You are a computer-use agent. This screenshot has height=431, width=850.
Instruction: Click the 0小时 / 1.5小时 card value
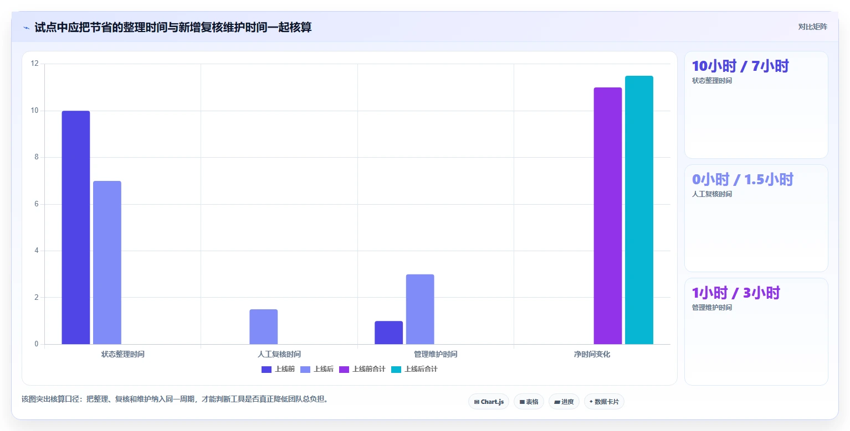[x=743, y=179]
